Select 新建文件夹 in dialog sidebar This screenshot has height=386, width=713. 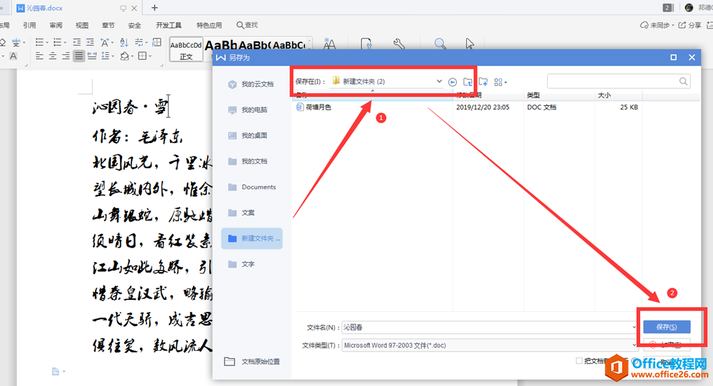pyautogui.click(x=252, y=238)
